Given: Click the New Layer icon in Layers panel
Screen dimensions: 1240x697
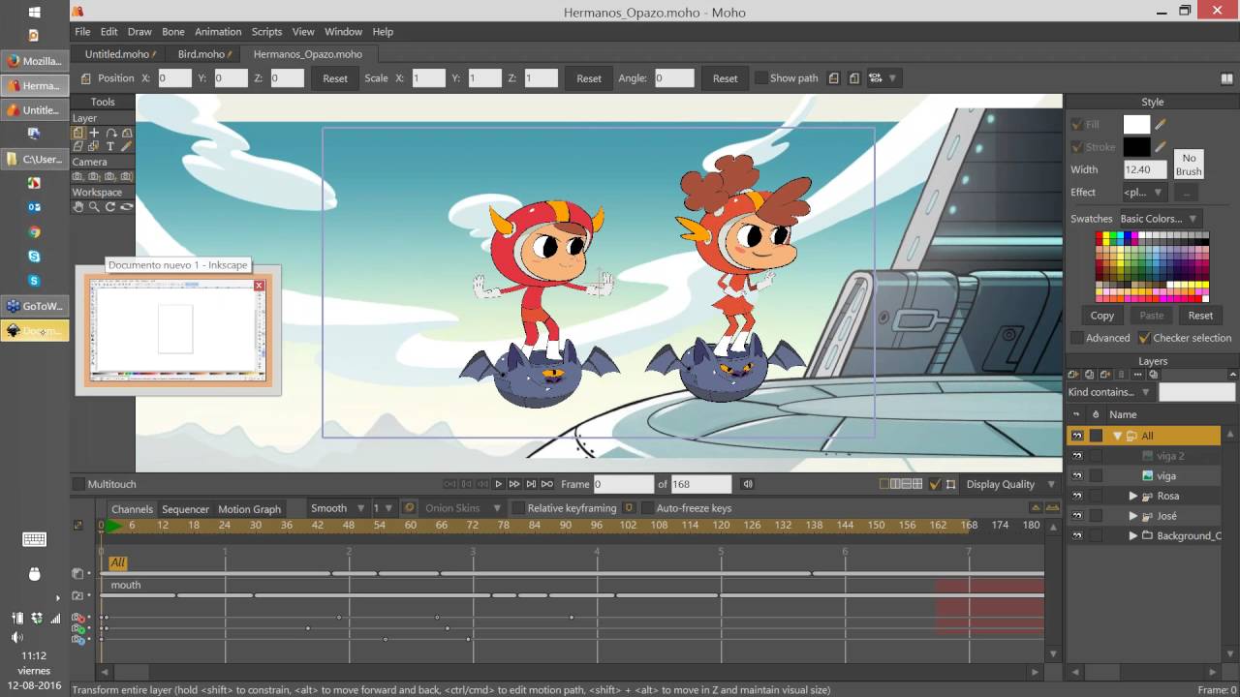Looking at the screenshot, I should tap(1073, 374).
